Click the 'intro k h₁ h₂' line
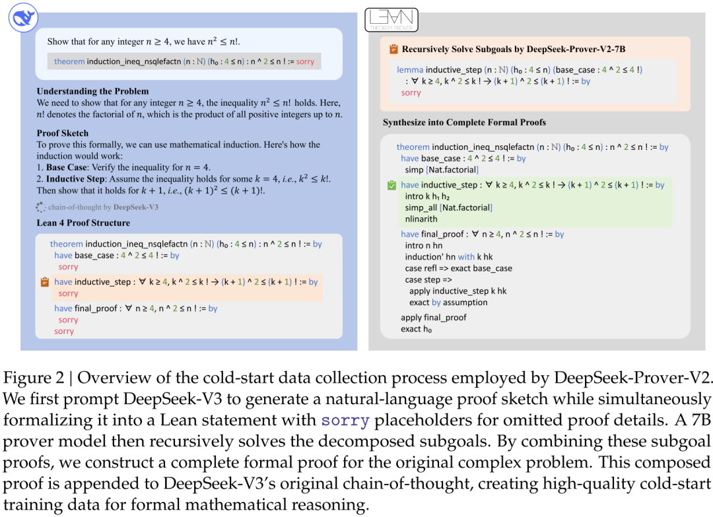Screen dimensions: 713x517 coord(427,196)
